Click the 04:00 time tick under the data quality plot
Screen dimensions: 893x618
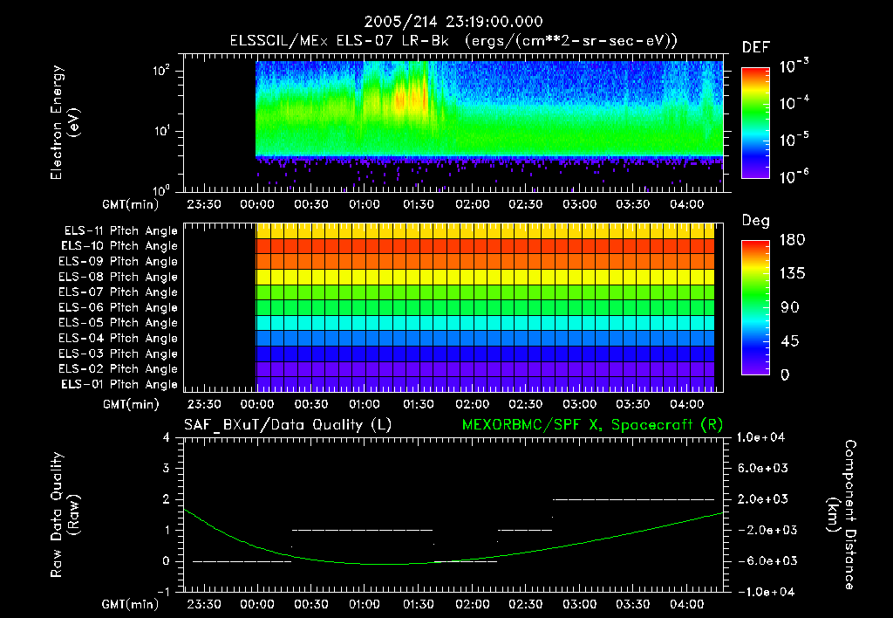[x=687, y=604]
